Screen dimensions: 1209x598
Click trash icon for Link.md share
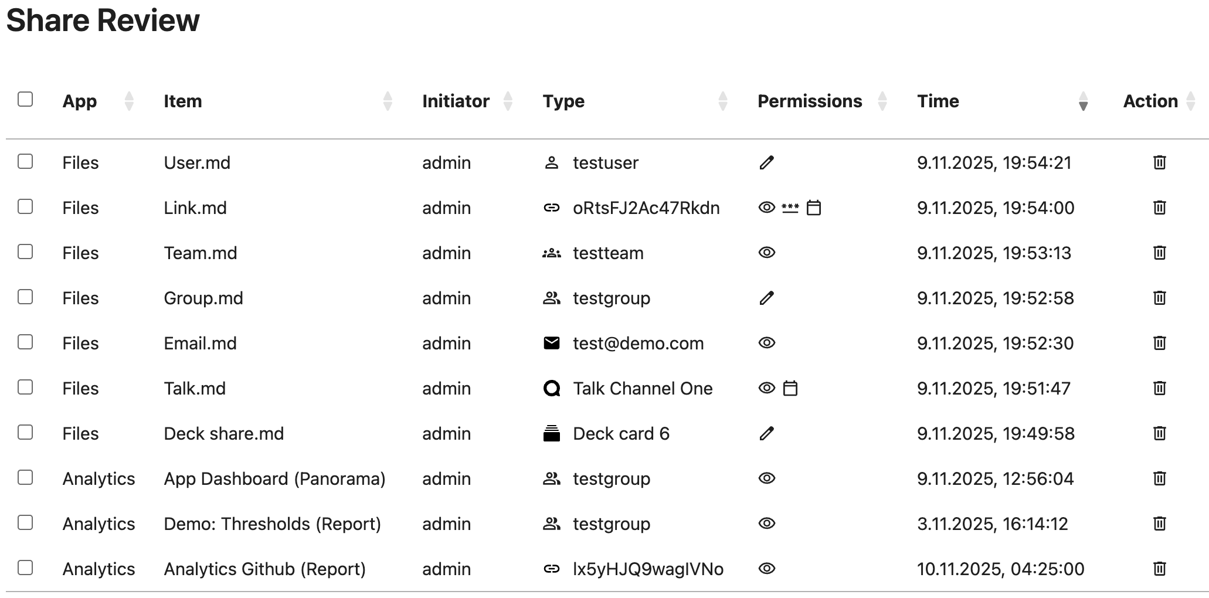point(1159,208)
